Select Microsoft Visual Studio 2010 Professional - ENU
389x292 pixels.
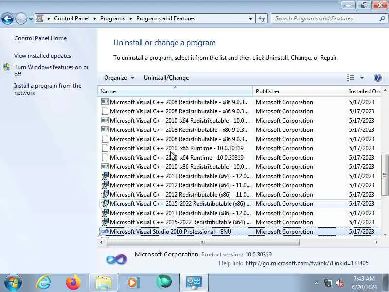[x=240, y=232]
